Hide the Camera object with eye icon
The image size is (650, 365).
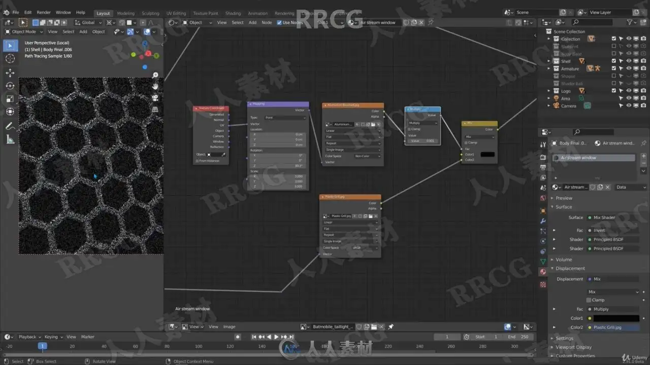point(629,106)
